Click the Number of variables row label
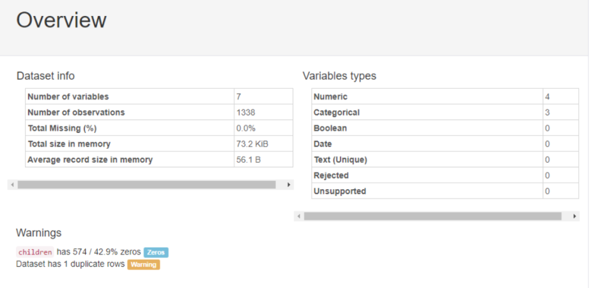The height and width of the screenshot is (288, 598). click(x=68, y=97)
